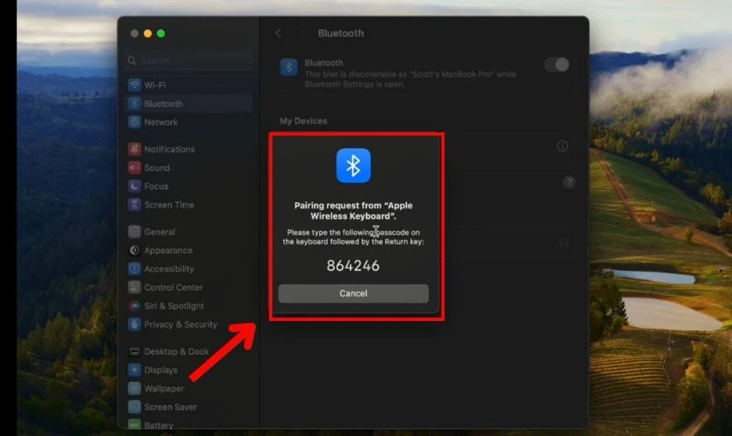Open Privacy & Security settings

point(180,324)
